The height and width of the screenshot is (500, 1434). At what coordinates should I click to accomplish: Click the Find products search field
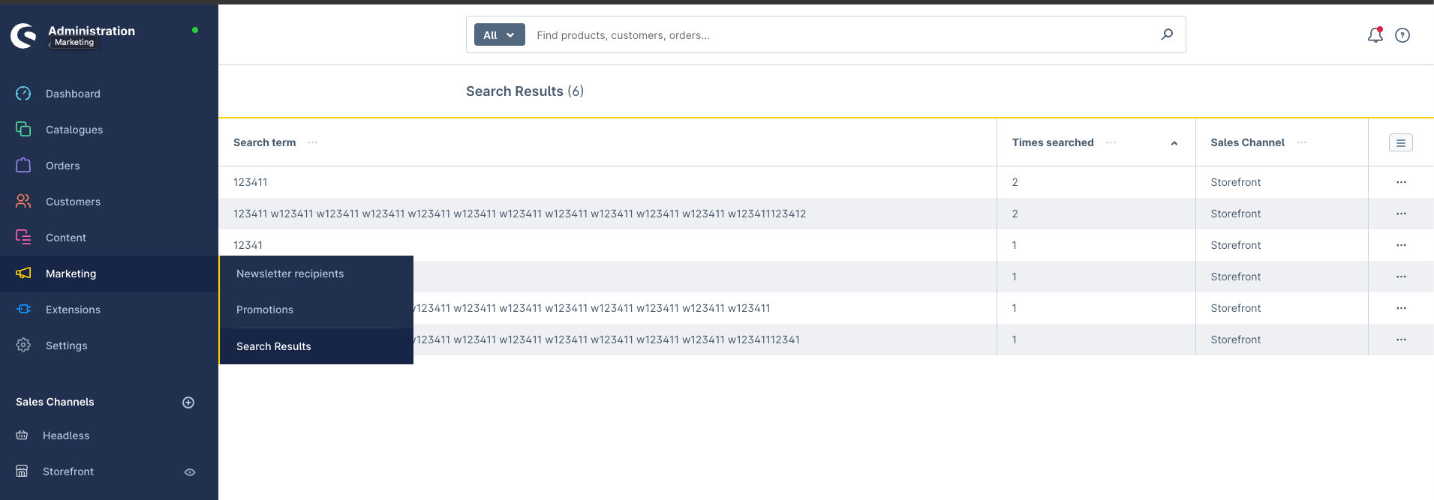(x=840, y=35)
